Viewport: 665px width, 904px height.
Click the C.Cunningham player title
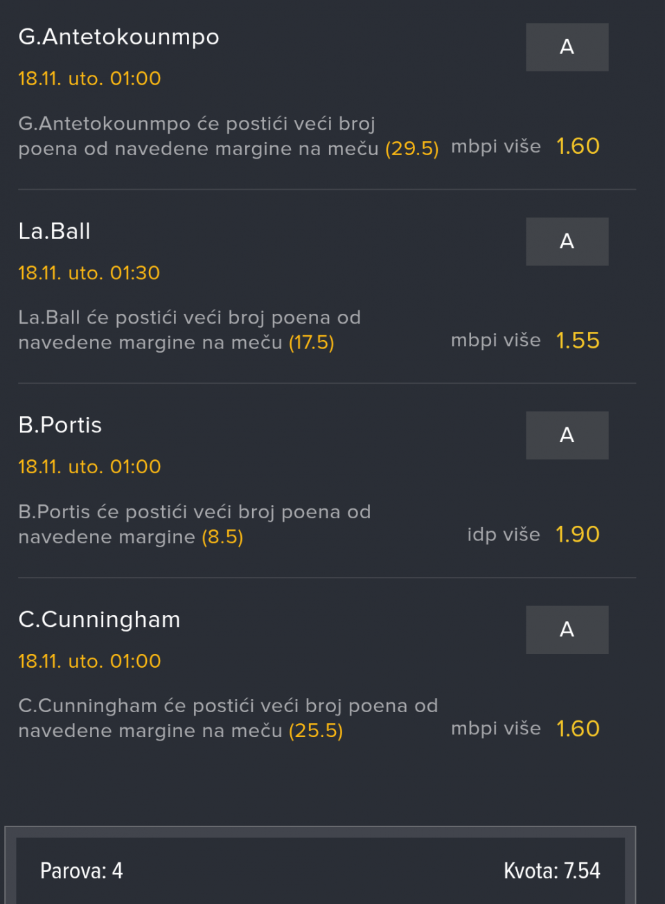tap(99, 619)
